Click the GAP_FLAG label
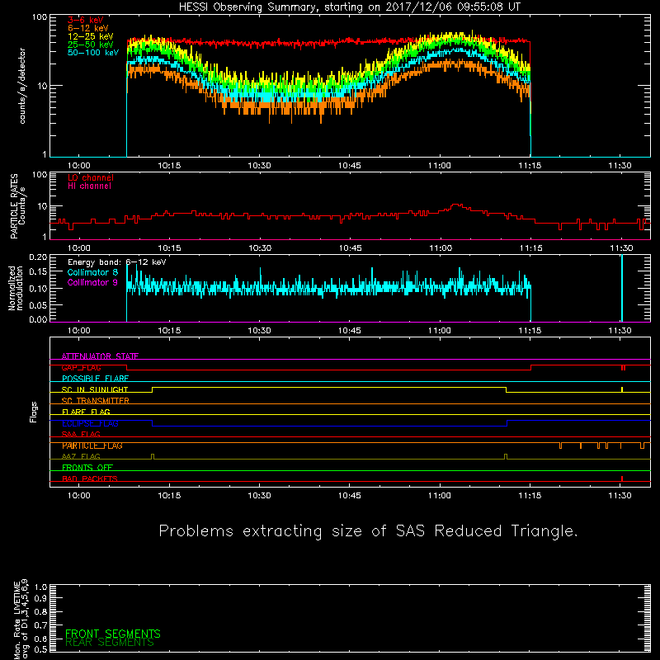 point(81,367)
